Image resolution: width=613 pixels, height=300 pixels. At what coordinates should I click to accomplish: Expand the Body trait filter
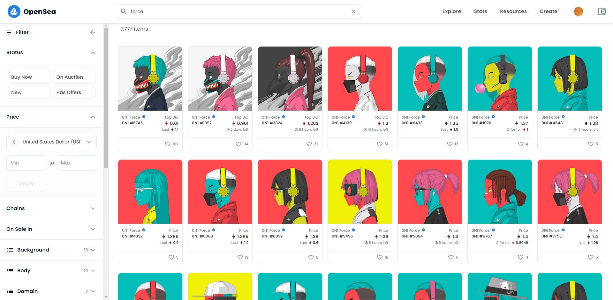(x=51, y=271)
